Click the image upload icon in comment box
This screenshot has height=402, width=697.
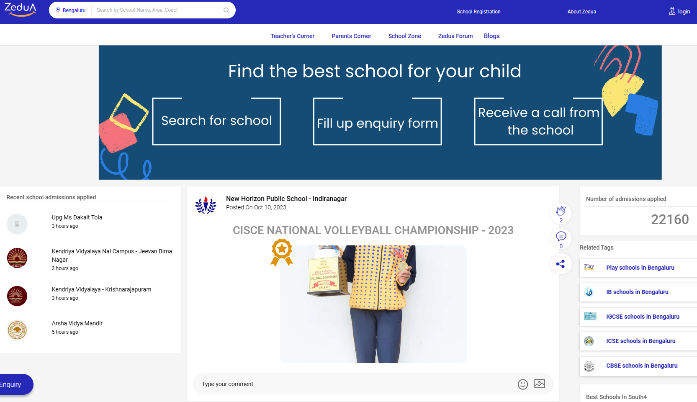pyautogui.click(x=540, y=384)
